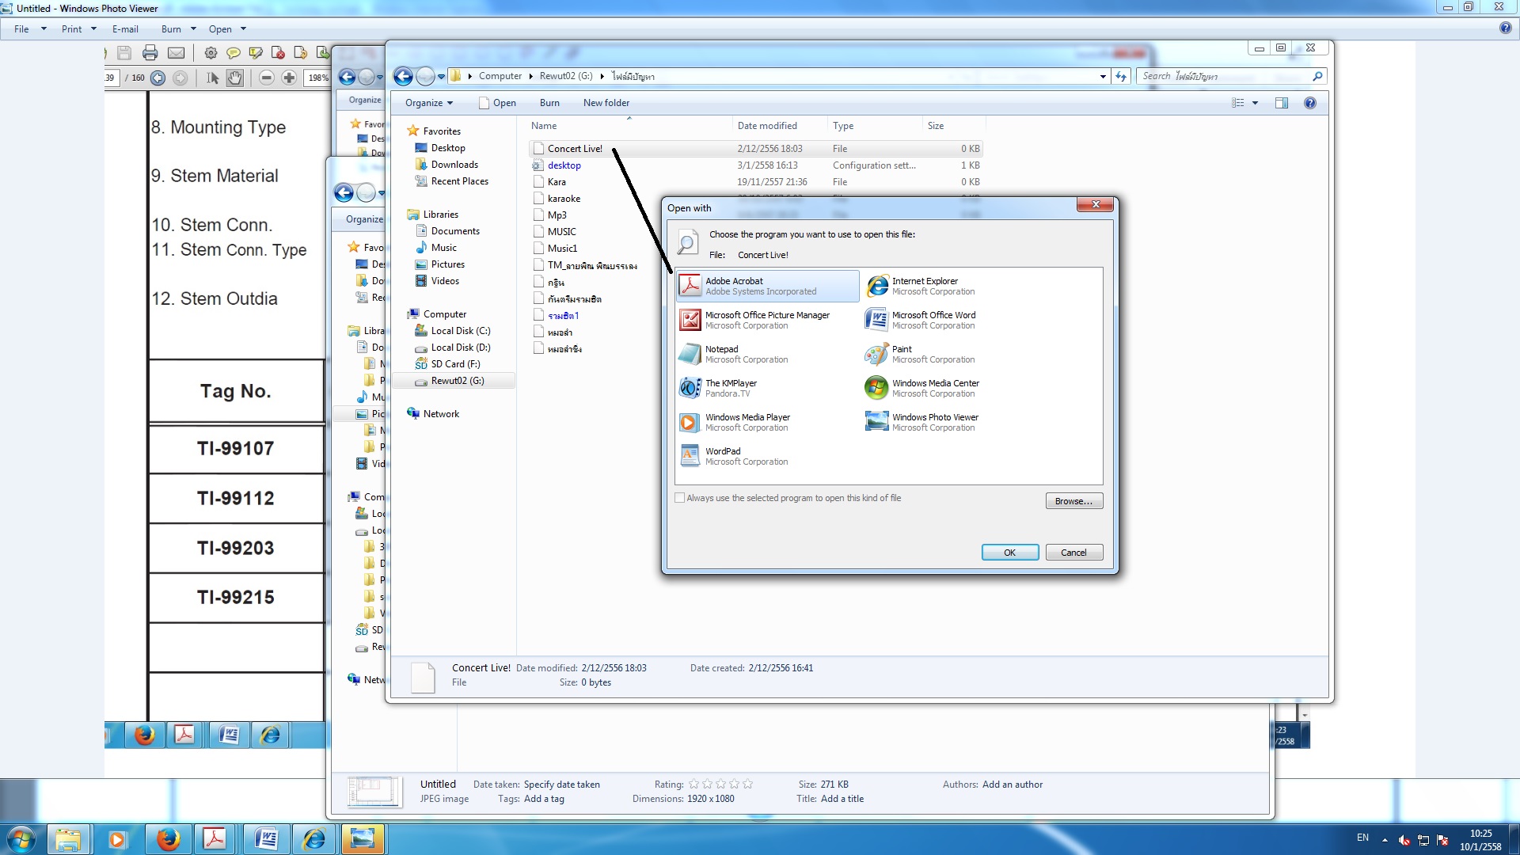Toggle 'Always use the selected program' checkbox
The height and width of the screenshot is (855, 1520).
pos(679,498)
